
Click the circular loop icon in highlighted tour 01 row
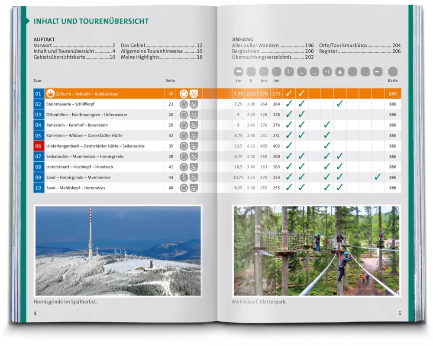184,94
